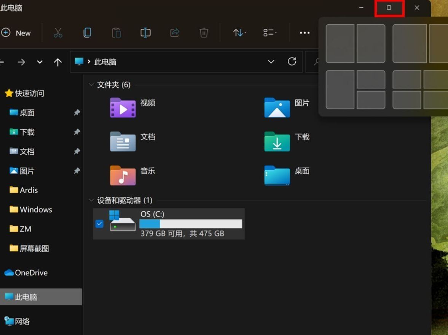Open the View layout options dropdown
The width and height of the screenshot is (448, 335).
coord(269,33)
